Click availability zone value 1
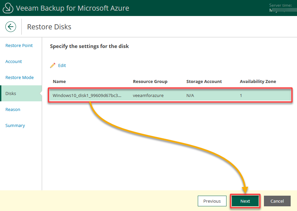This screenshot has width=297, height=211. (241, 95)
